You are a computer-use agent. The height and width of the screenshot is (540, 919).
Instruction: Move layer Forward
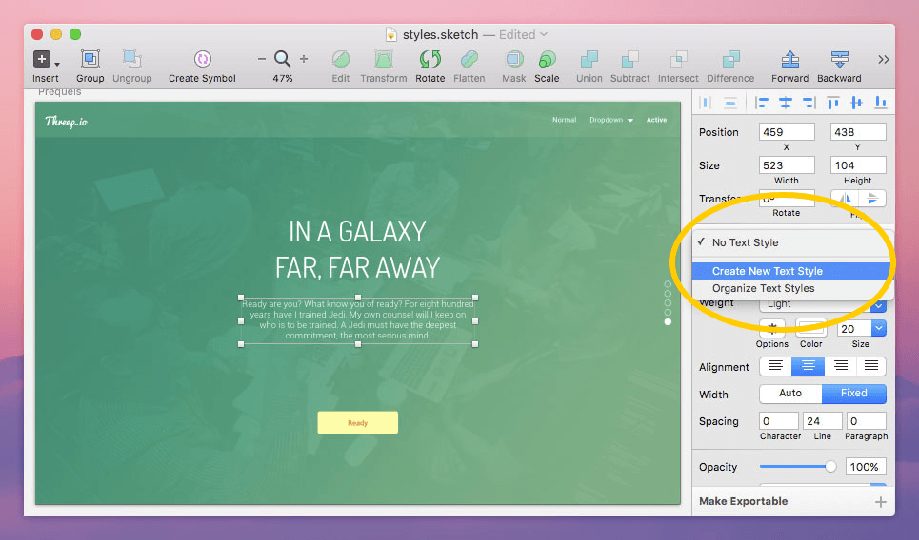[x=790, y=59]
